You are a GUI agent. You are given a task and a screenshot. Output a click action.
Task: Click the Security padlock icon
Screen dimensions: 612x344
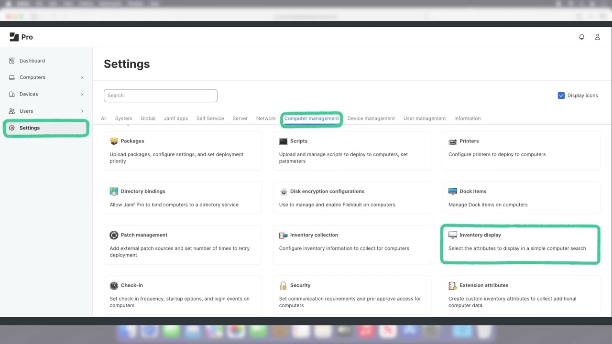(283, 285)
